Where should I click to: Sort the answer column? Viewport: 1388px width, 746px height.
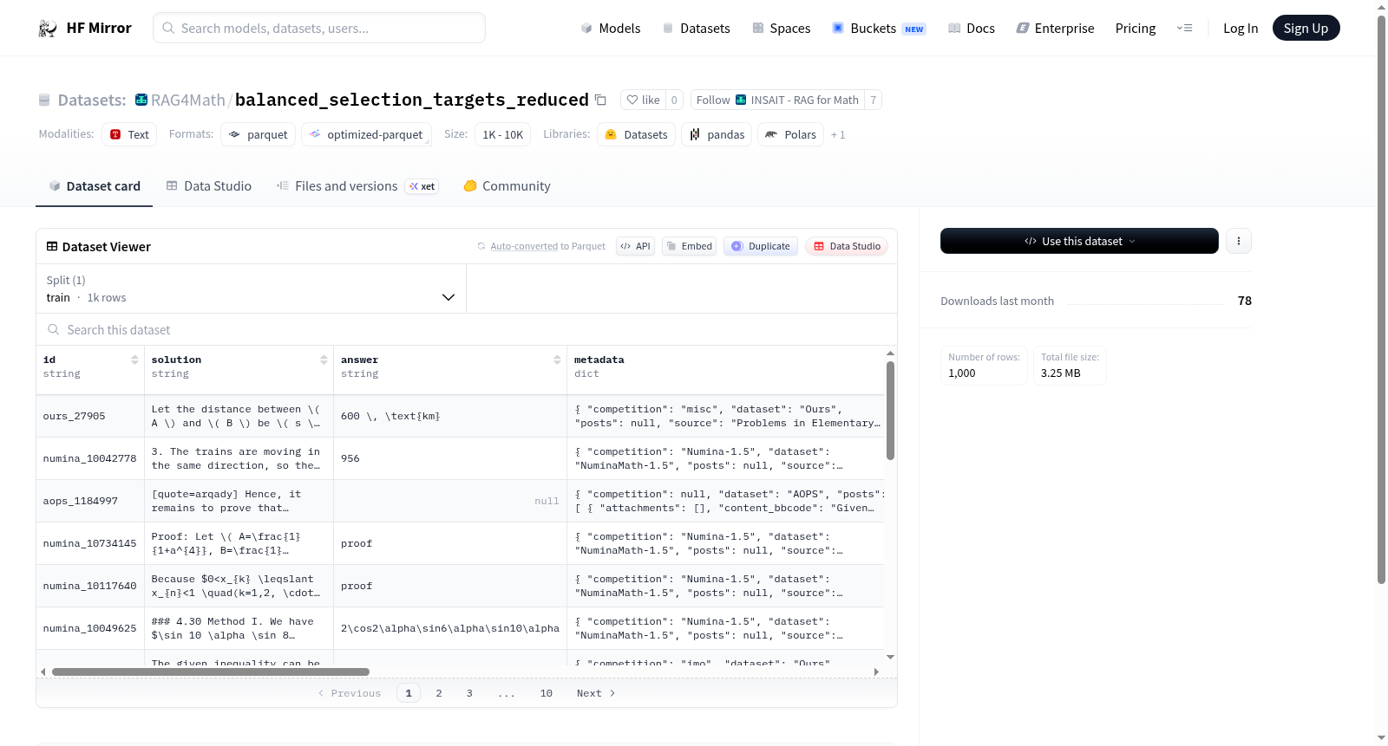tap(557, 360)
